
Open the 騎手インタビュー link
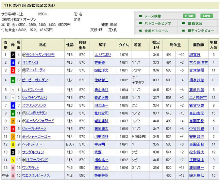(x=202, y=31)
